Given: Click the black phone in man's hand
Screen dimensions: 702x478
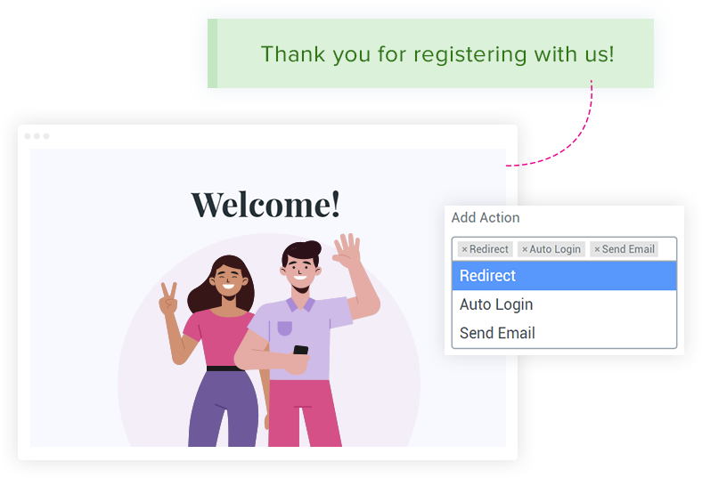Looking at the screenshot, I should pyautogui.click(x=301, y=350).
